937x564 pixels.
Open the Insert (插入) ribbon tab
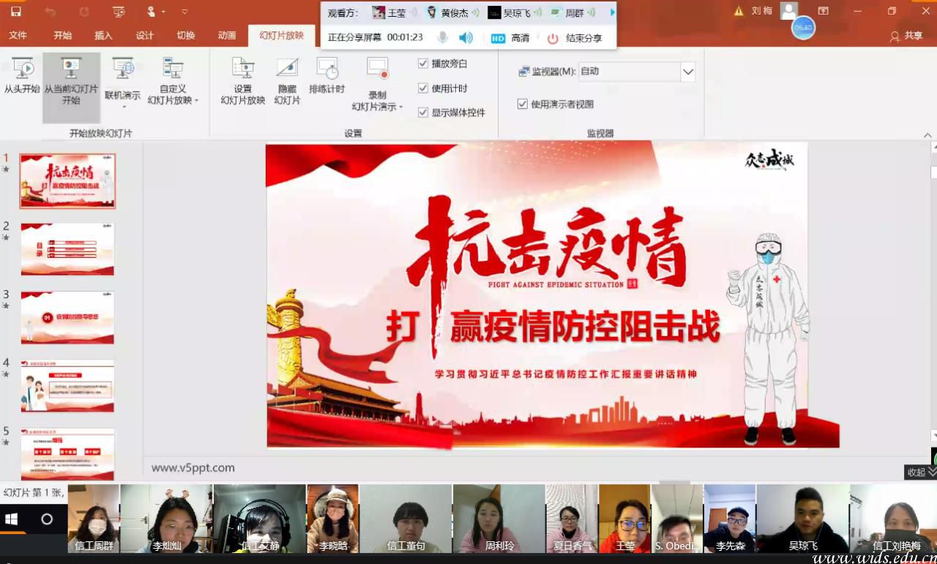tap(104, 36)
